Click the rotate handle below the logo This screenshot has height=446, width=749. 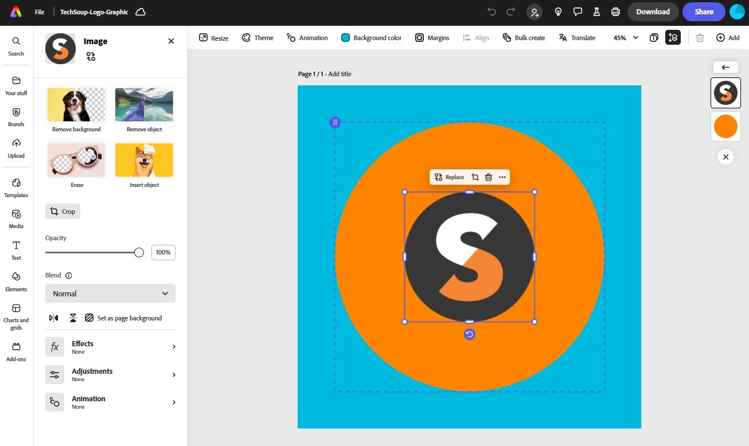tap(470, 334)
